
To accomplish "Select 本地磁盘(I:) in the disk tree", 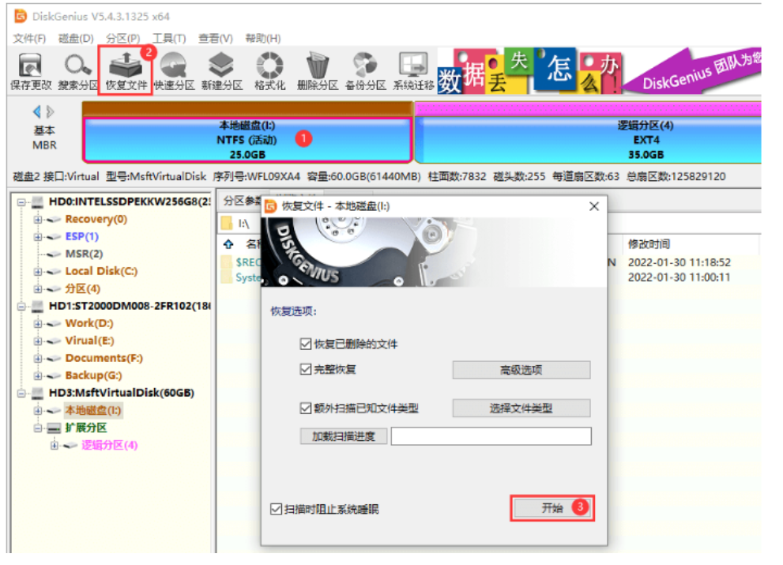I will (93, 411).
